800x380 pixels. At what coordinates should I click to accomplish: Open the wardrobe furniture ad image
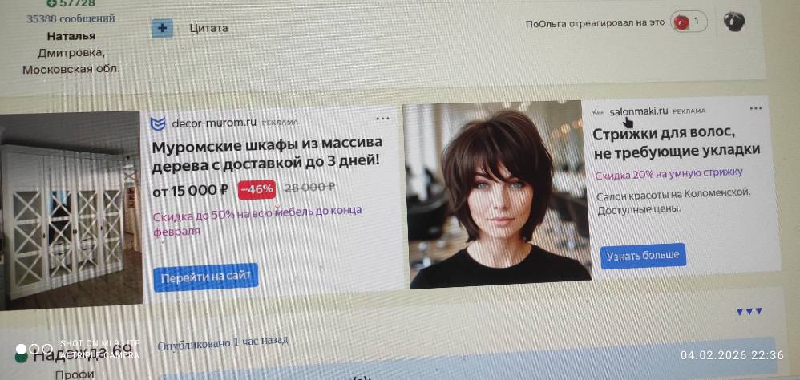click(x=71, y=210)
